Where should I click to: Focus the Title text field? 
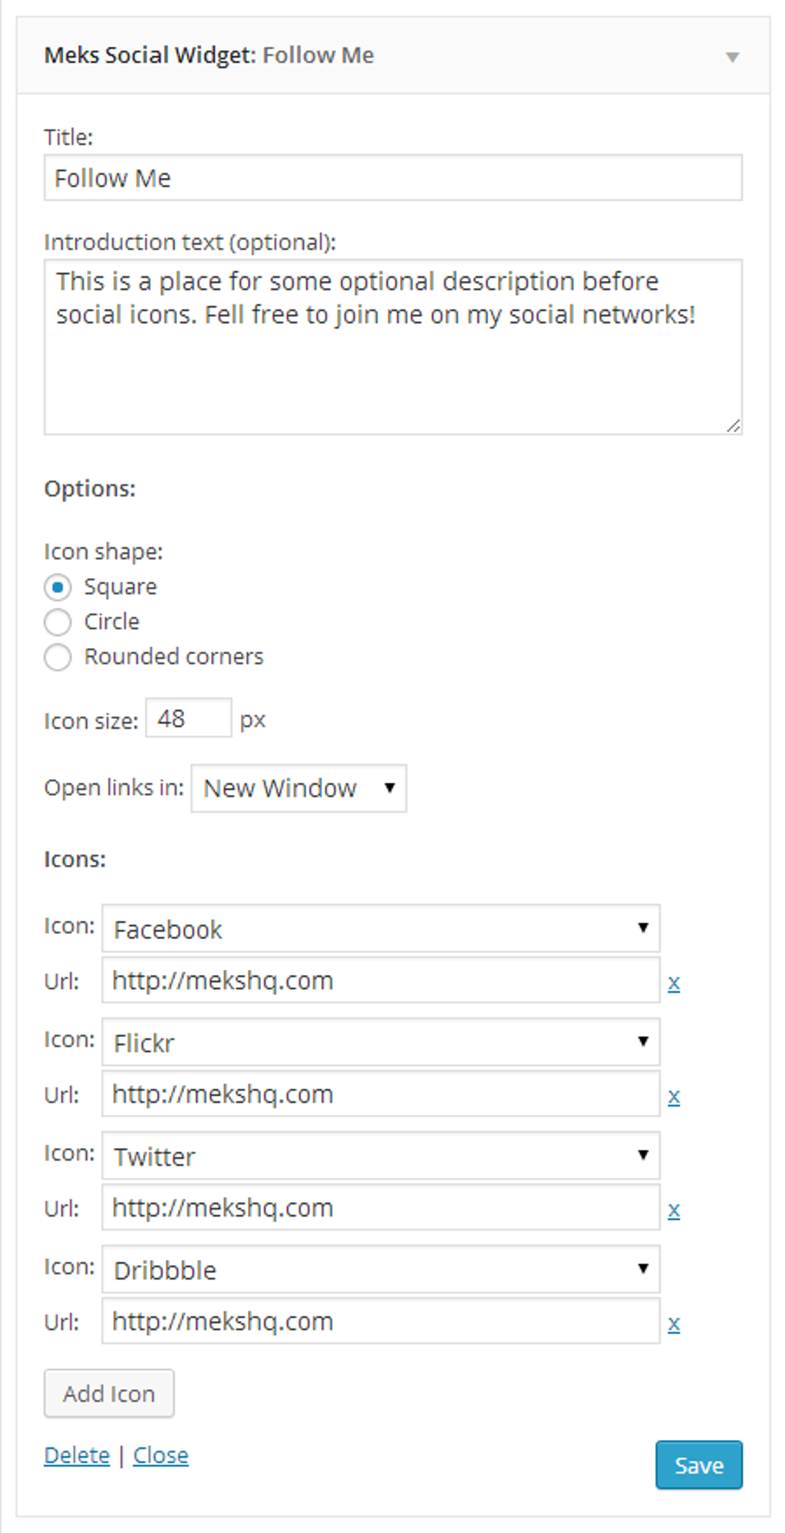tap(392, 178)
